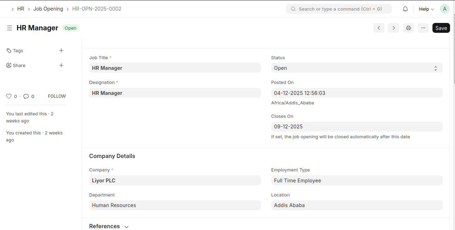
Task: Toggle FOLLOW for this job opening
Action: [57, 96]
